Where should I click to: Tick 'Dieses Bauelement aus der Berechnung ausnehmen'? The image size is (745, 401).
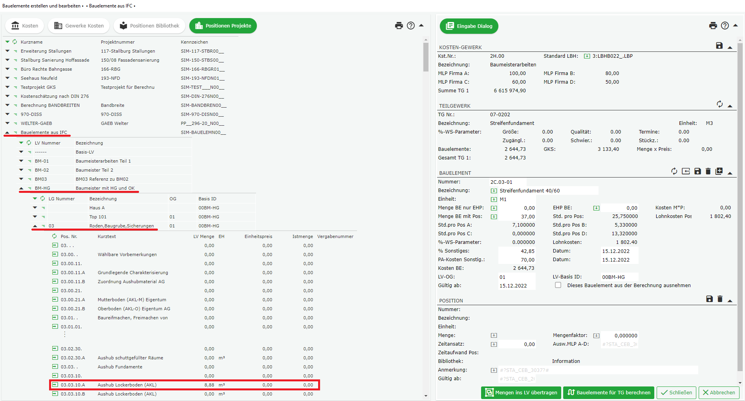pos(558,285)
